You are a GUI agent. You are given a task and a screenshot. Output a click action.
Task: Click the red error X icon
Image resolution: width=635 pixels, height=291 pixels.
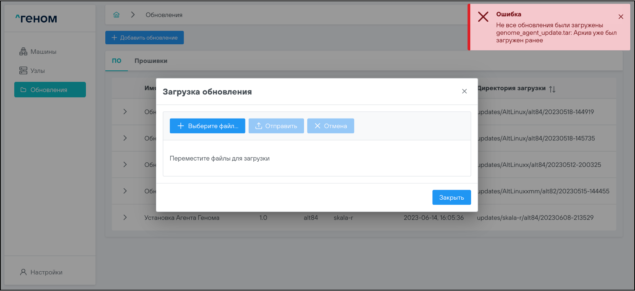483,17
